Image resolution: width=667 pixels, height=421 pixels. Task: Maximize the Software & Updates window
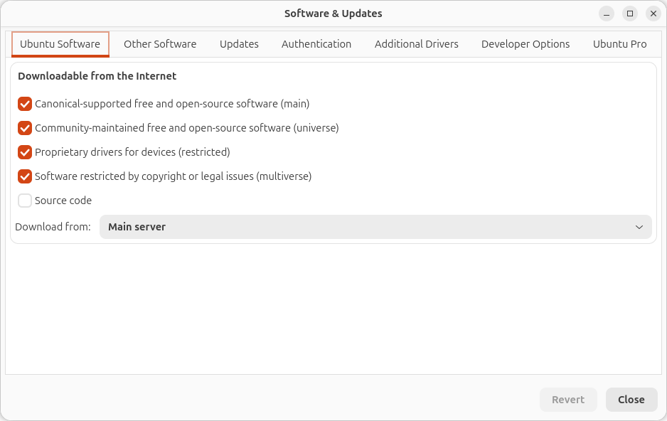click(630, 14)
